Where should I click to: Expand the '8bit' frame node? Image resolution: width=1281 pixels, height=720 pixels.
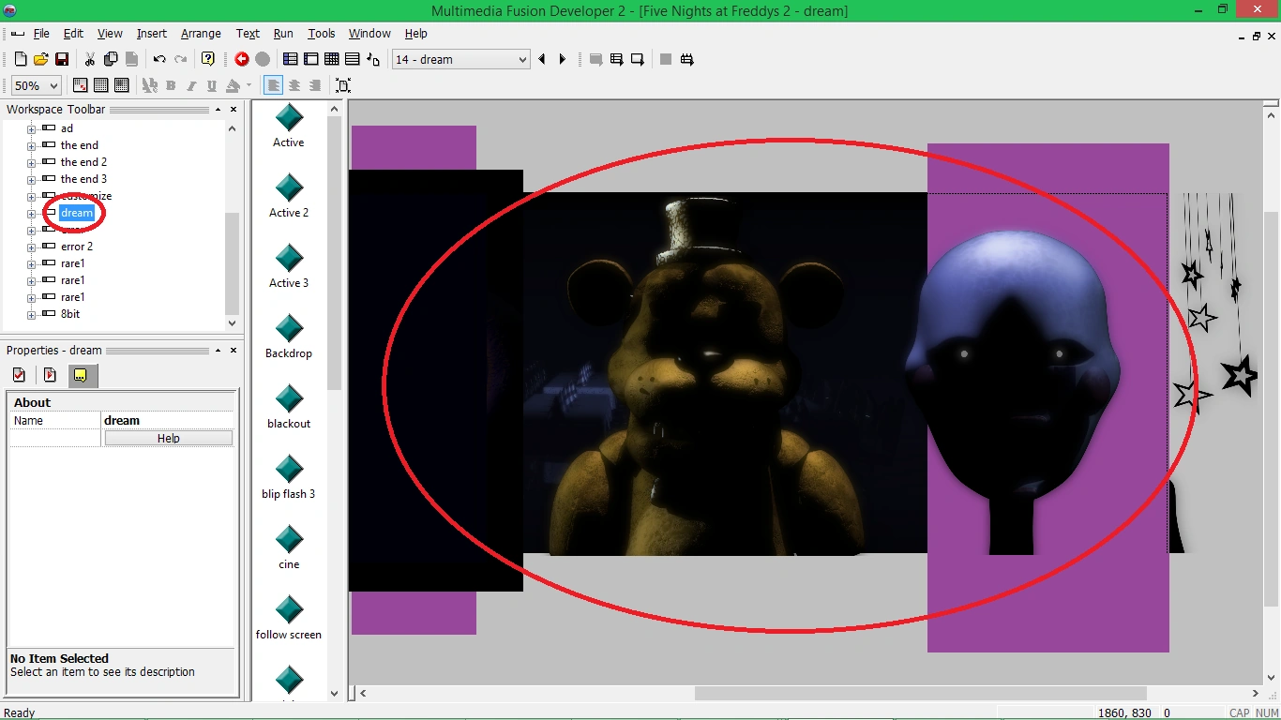[31, 315]
